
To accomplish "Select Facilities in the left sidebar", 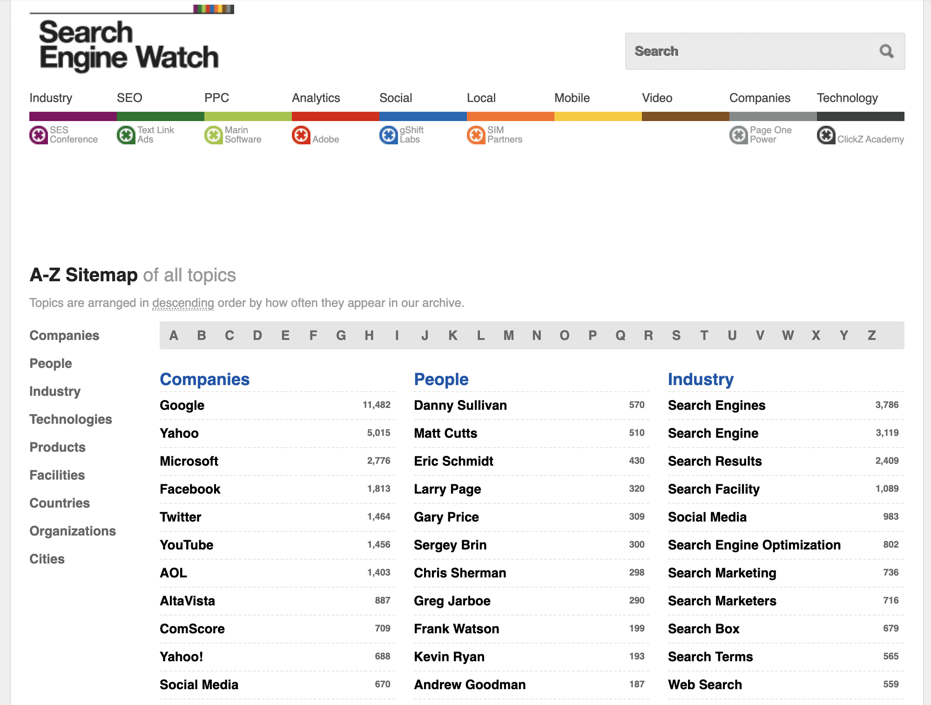I will pos(57,475).
